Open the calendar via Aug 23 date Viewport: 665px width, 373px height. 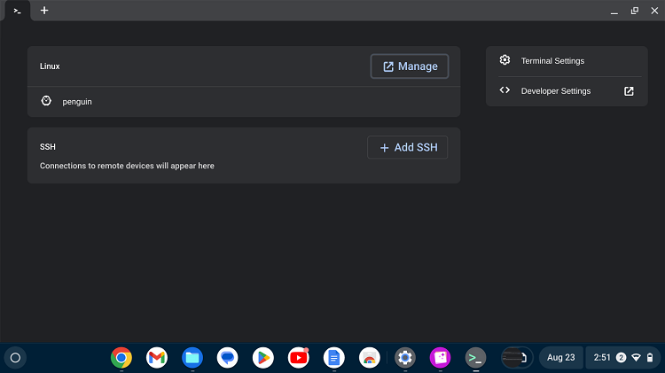click(x=560, y=358)
